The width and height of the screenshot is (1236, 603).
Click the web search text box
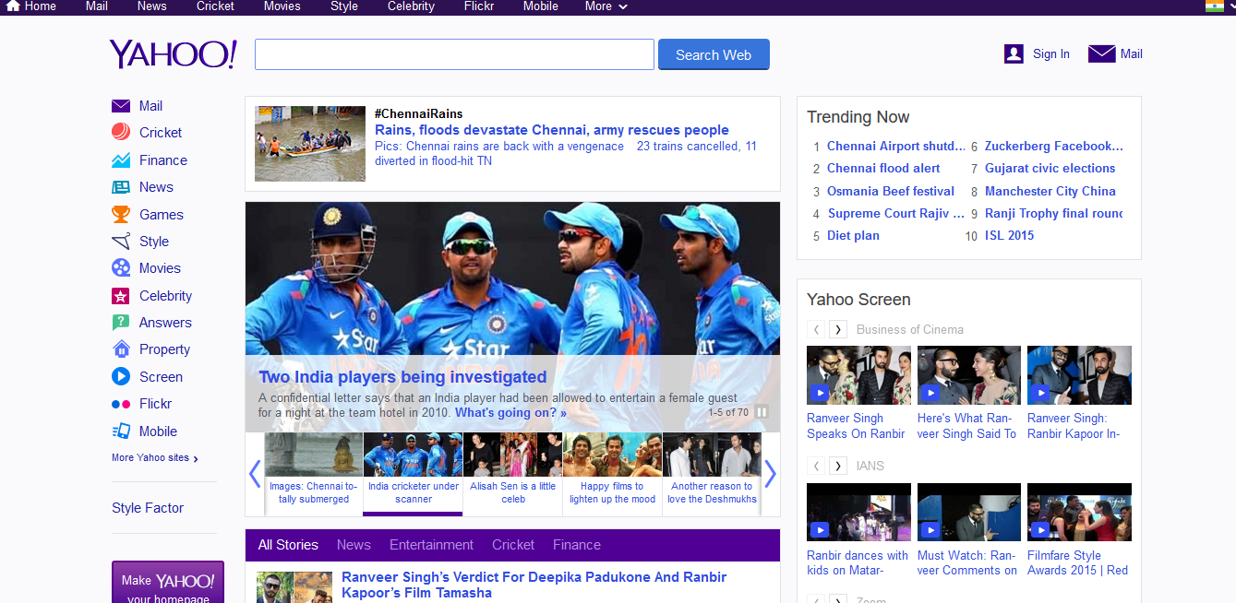pos(454,54)
